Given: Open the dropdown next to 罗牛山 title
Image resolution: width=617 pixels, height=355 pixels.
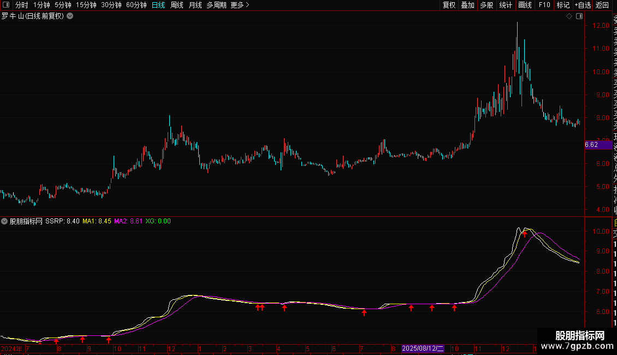Looking at the screenshot, I should [70, 16].
